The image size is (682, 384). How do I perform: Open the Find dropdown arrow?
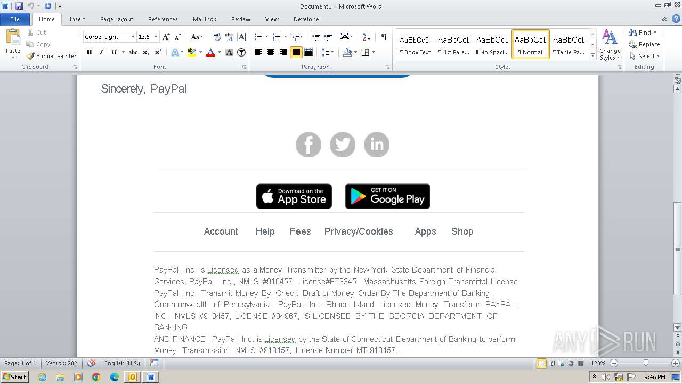click(655, 33)
